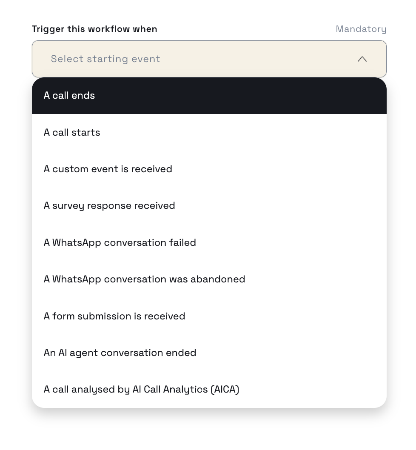Set trigger to the form submission event
Screen dimensions: 416x450
[209, 316]
